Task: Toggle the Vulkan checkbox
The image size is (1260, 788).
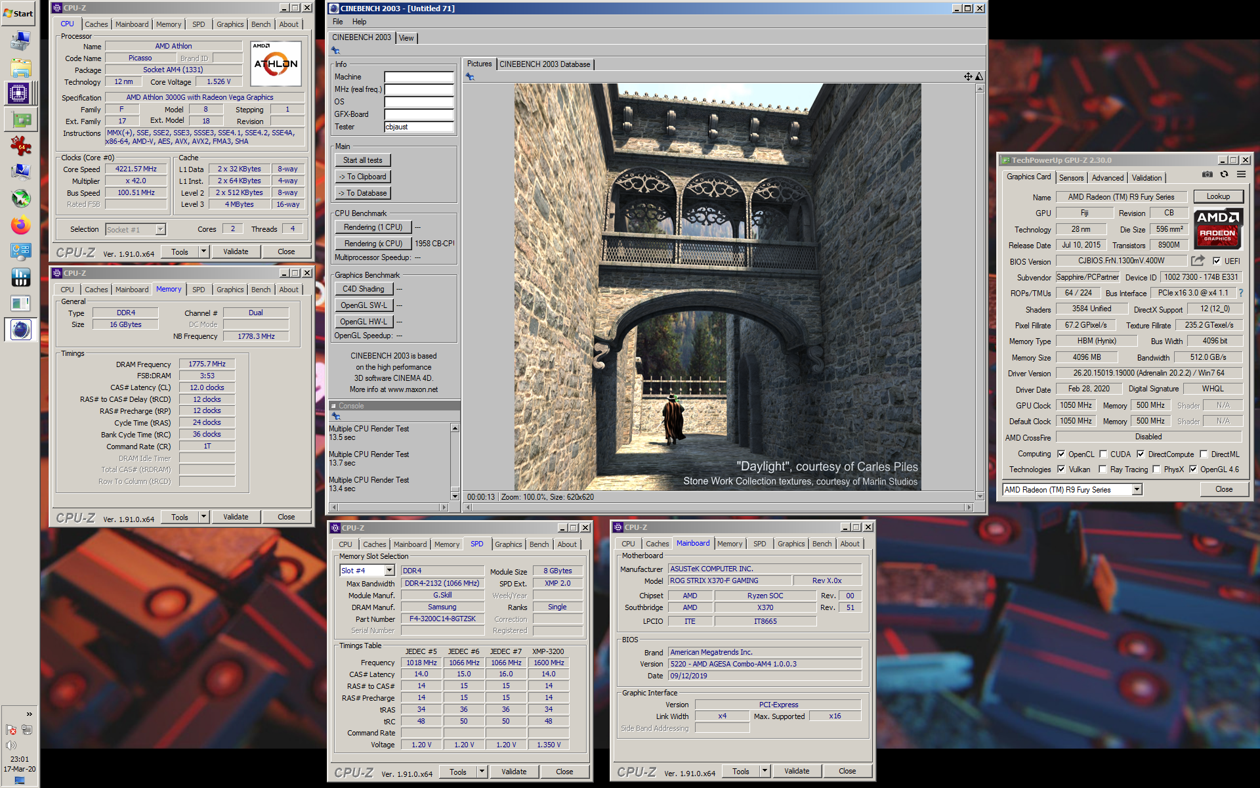Action: 1061,469
